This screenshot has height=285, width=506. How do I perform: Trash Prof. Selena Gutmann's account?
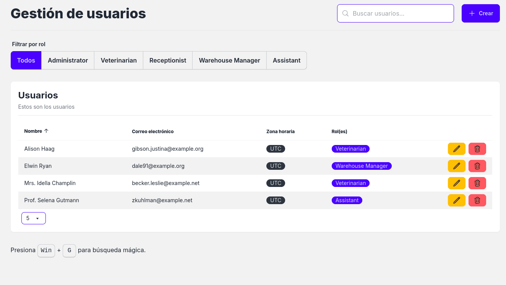point(477,200)
